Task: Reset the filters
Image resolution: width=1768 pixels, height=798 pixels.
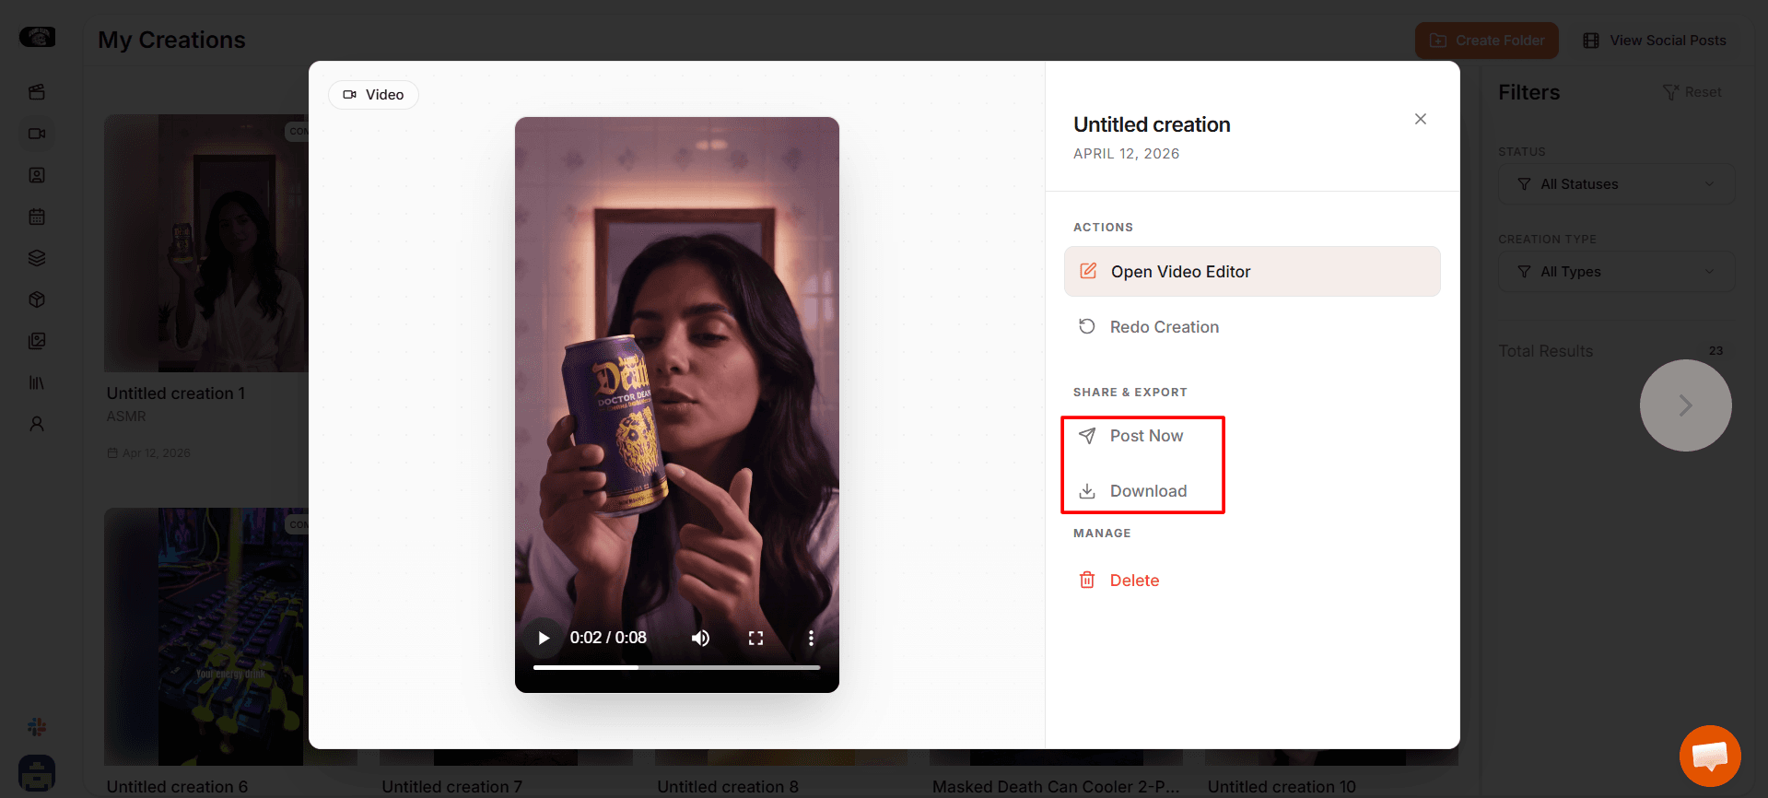Action: (1692, 92)
